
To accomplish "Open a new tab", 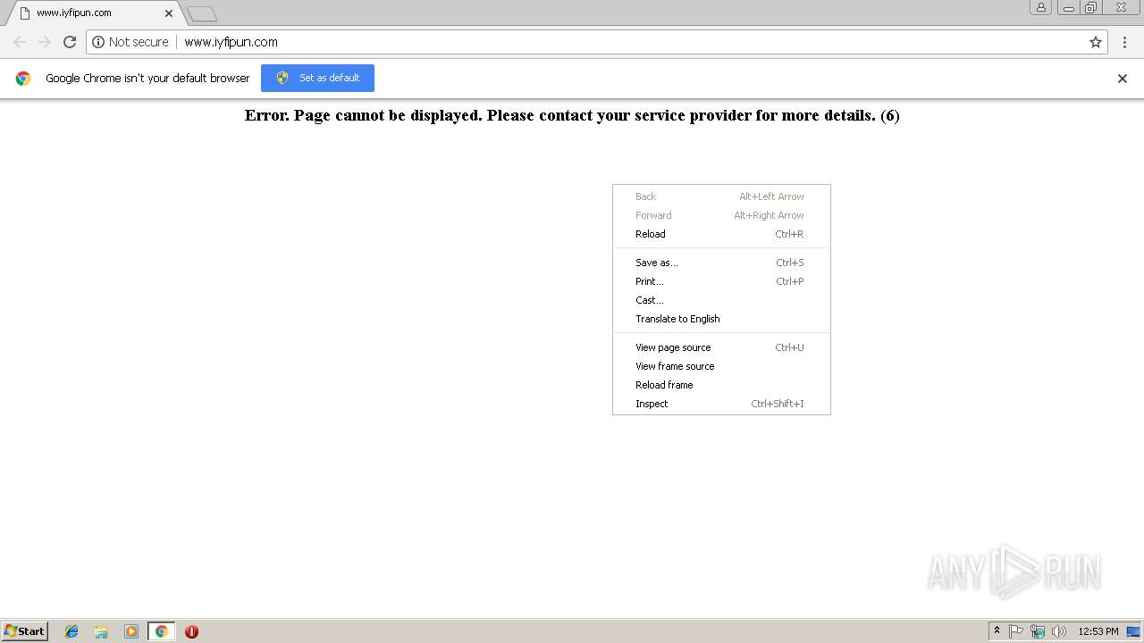I will pos(203,13).
